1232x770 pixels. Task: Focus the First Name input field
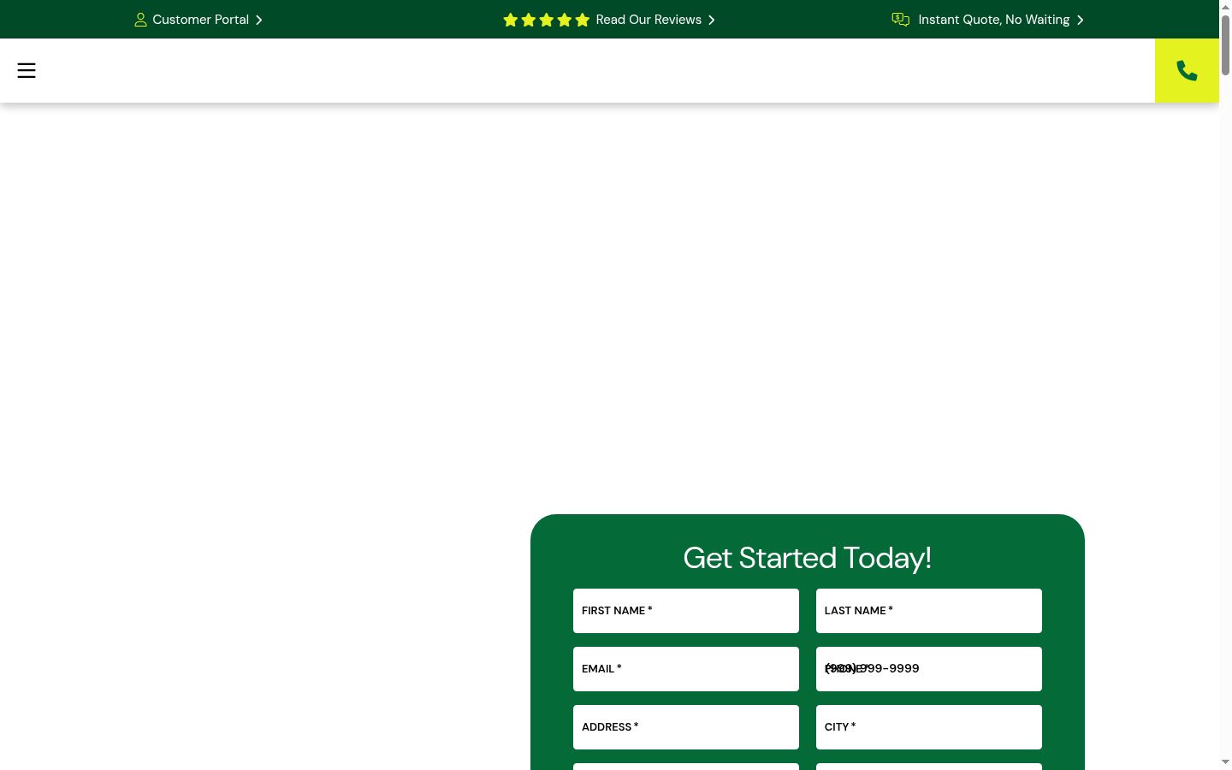click(686, 611)
